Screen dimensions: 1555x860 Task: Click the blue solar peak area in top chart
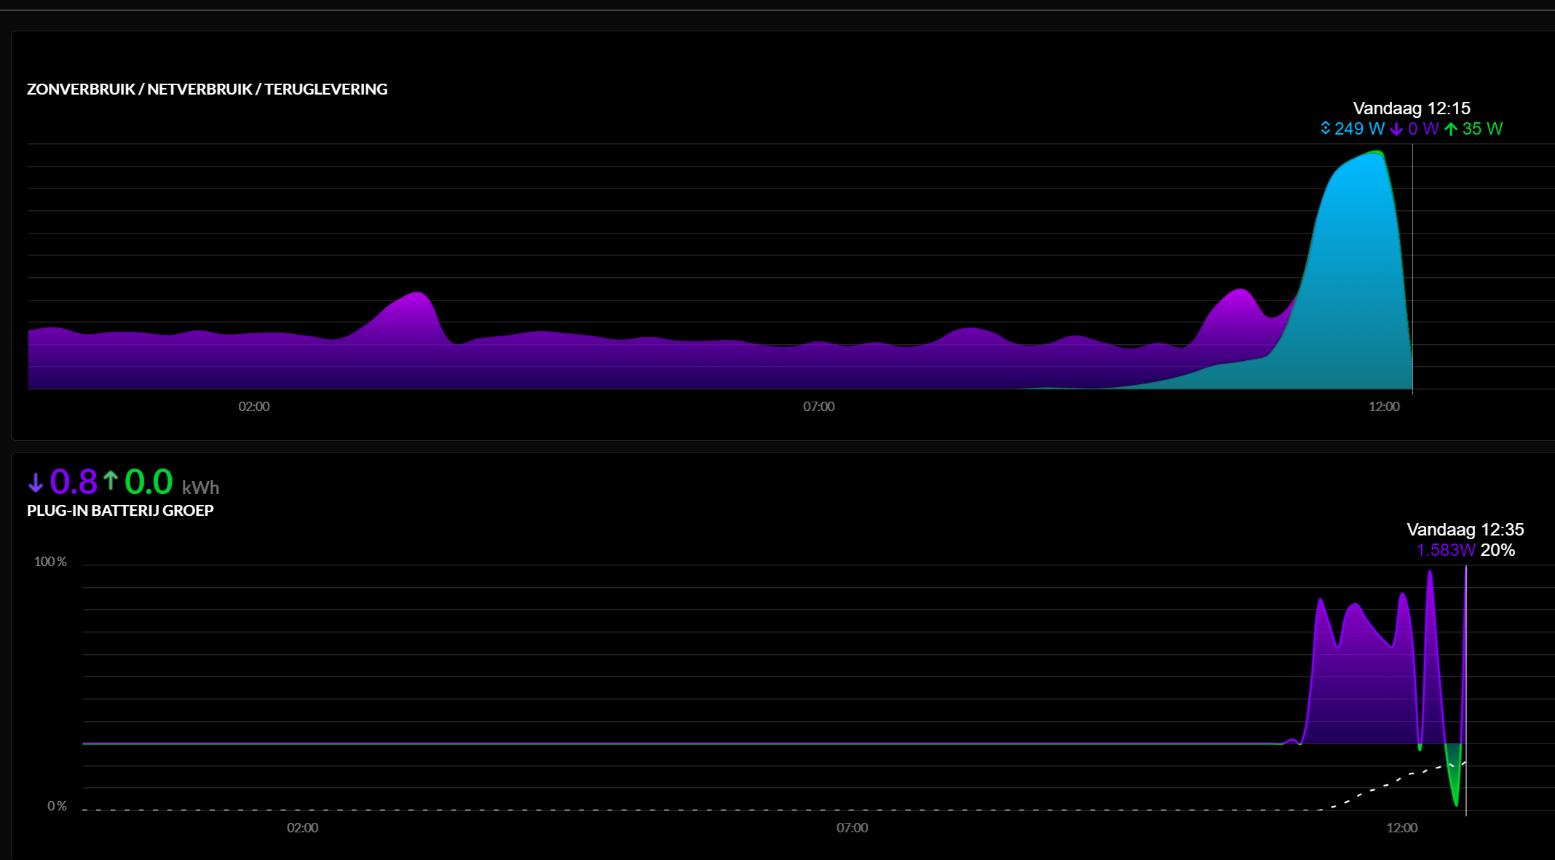1356,276
